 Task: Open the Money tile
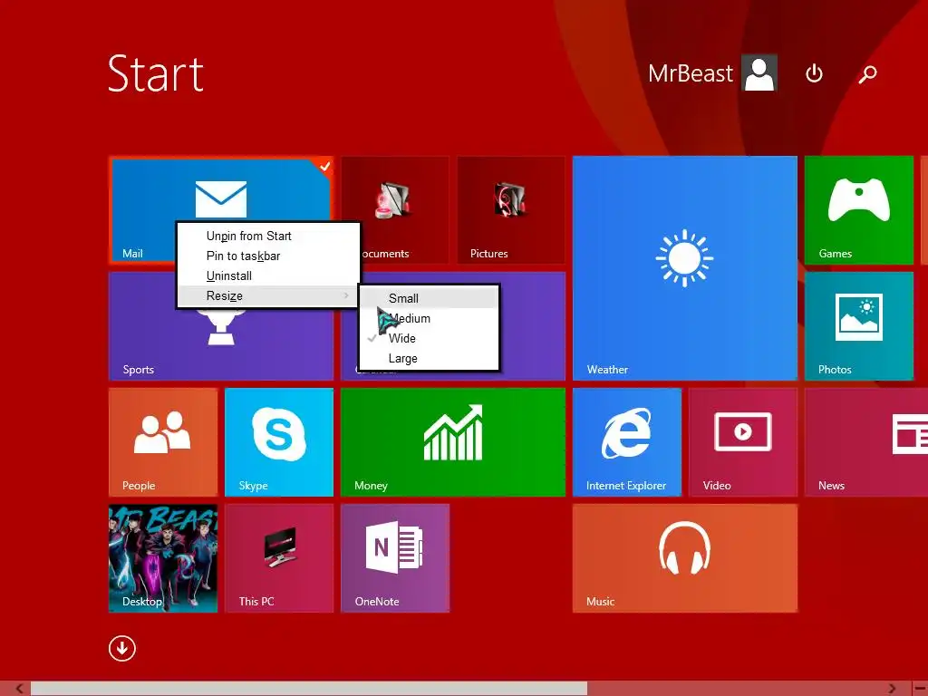(453, 441)
